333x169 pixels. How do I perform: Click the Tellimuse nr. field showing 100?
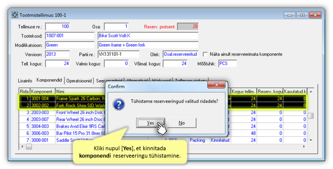pos(58,26)
